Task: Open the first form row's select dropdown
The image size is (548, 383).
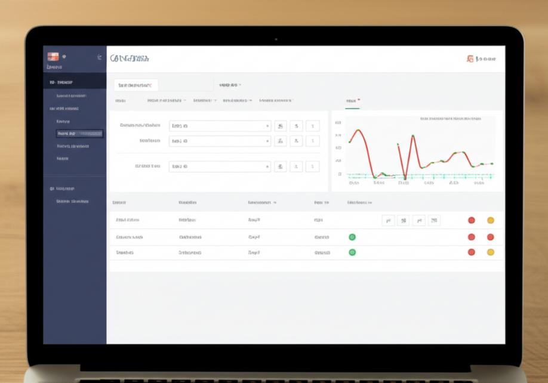Action: 220,126
